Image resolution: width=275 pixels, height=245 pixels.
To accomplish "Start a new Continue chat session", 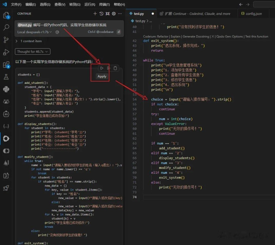I will pyautogui.click(x=95, y=14).
